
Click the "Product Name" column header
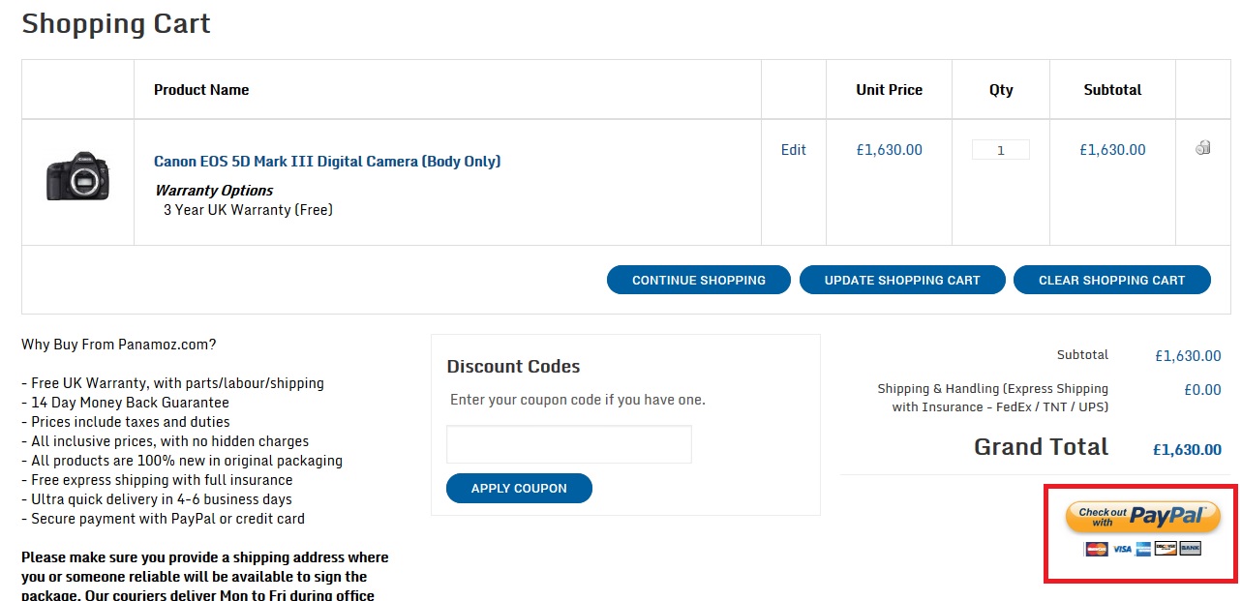point(201,90)
